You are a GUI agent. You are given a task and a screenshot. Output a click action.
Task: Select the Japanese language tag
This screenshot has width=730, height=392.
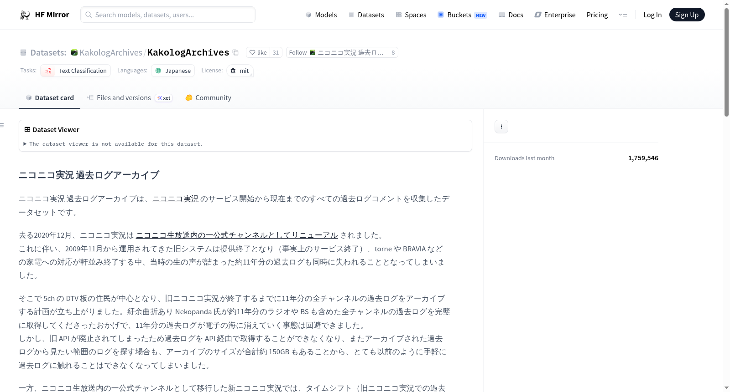[173, 71]
